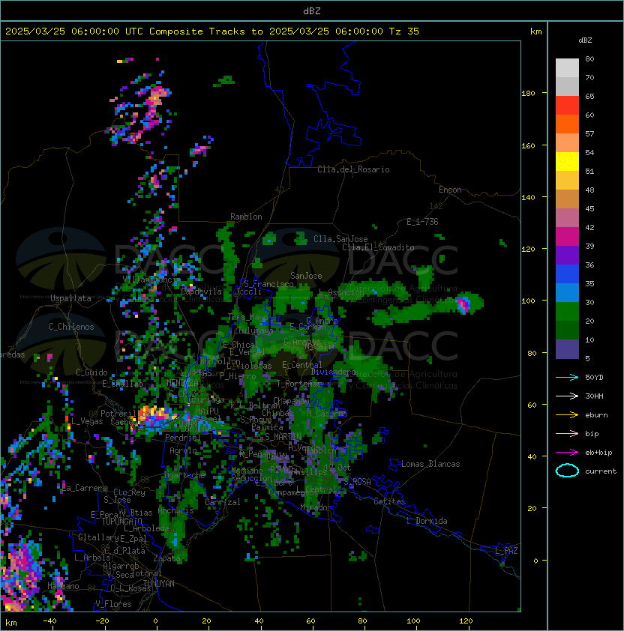The image size is (624, 631).
Task: Click the 'dBZ' title at the top
Action: (x=312, y=10)
